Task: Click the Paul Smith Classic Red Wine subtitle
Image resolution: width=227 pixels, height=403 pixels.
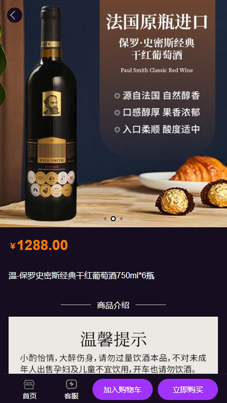Action: [x=157, y=70]
